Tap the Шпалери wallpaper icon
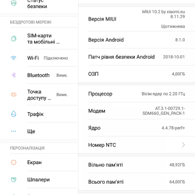The width and height of the screenshot is (195, 195). [14, 179]
